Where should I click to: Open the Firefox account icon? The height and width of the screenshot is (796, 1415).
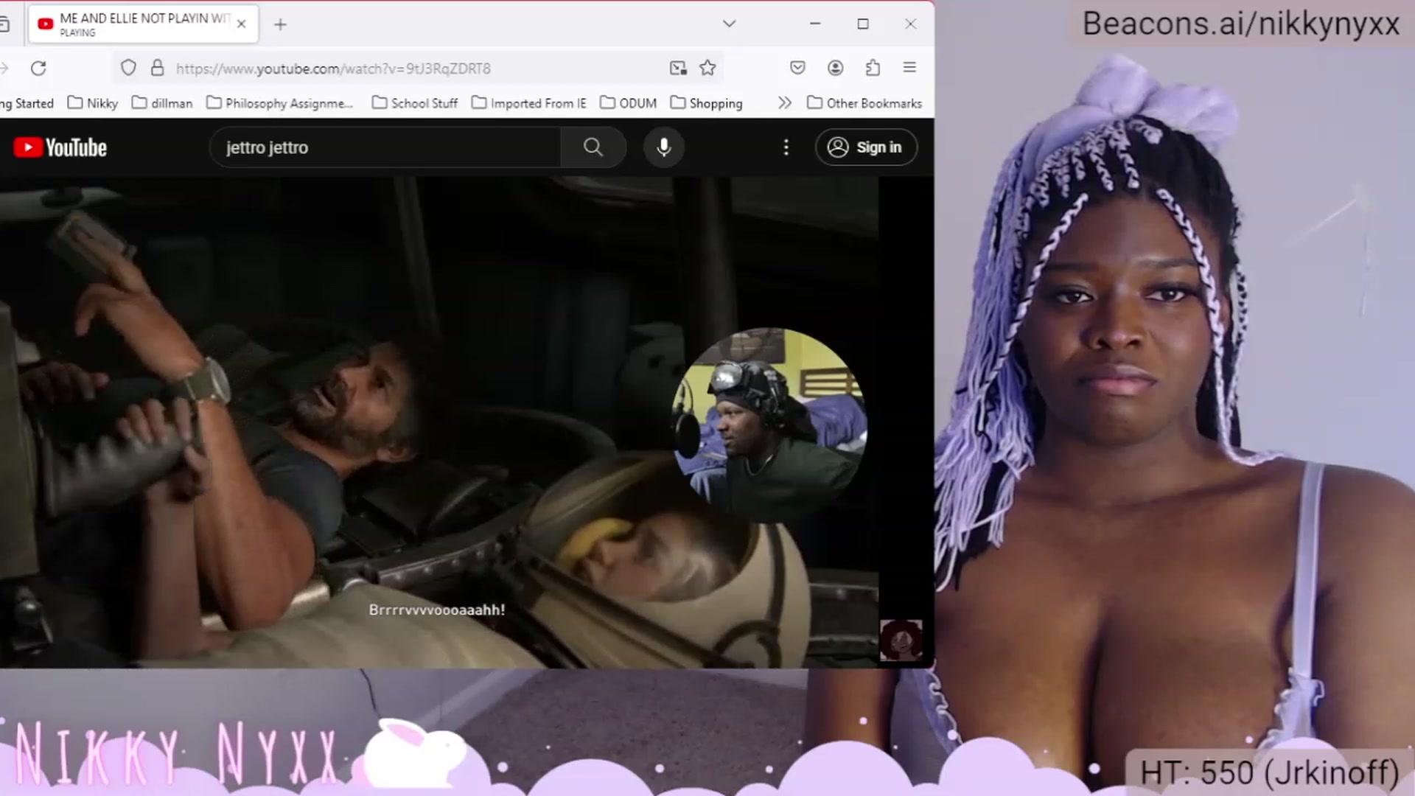[835, 68]
